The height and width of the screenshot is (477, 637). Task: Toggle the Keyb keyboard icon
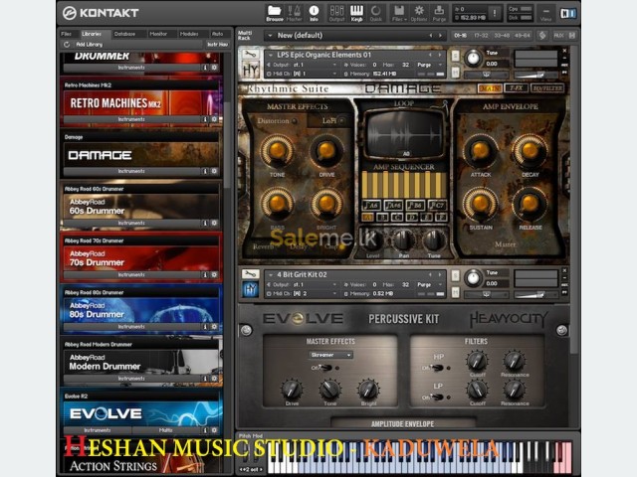pyautogui.click(x=356, y=13)
